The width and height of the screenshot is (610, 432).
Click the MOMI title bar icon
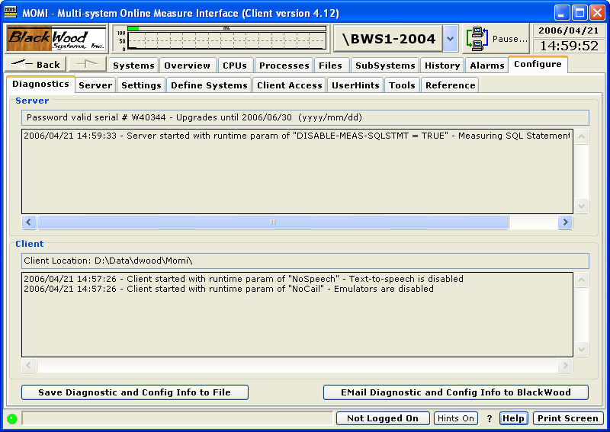11,12
